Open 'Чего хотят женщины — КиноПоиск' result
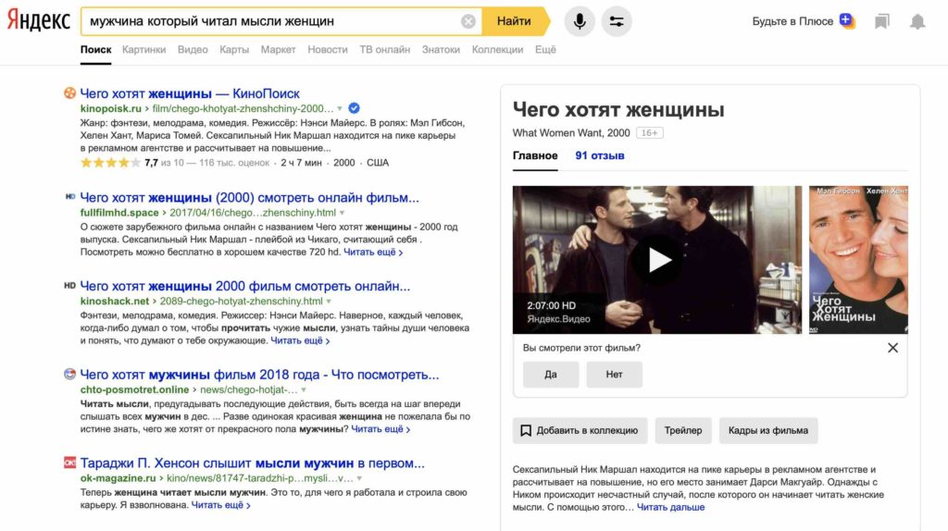This screenshot has width=948, height=531. (x=190, y=93)
